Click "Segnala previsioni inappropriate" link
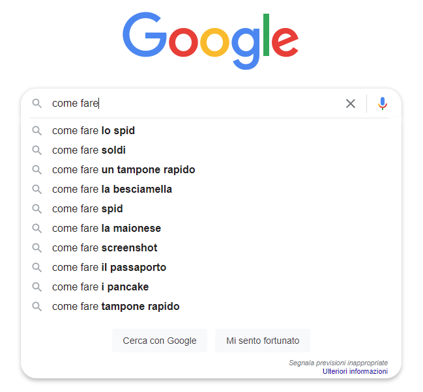423x392 pixels. (x=338, y=363)
